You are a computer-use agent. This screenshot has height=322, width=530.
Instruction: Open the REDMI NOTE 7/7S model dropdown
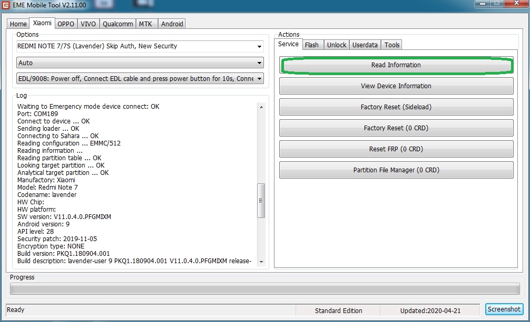(x=140, y=46)
